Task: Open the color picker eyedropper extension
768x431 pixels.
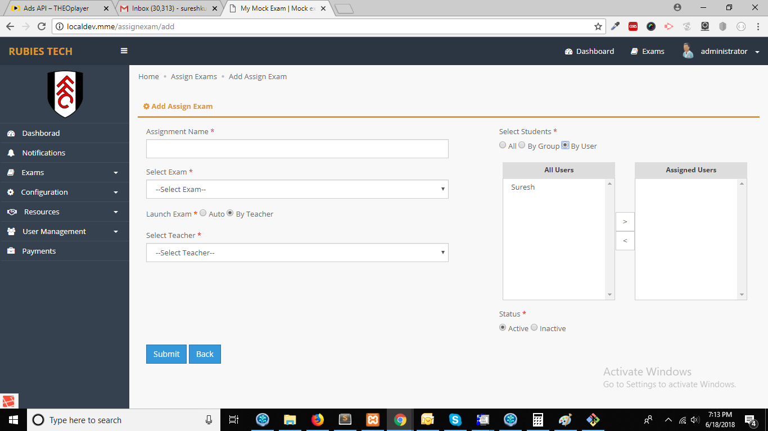Action: click(x=616, y=26)
